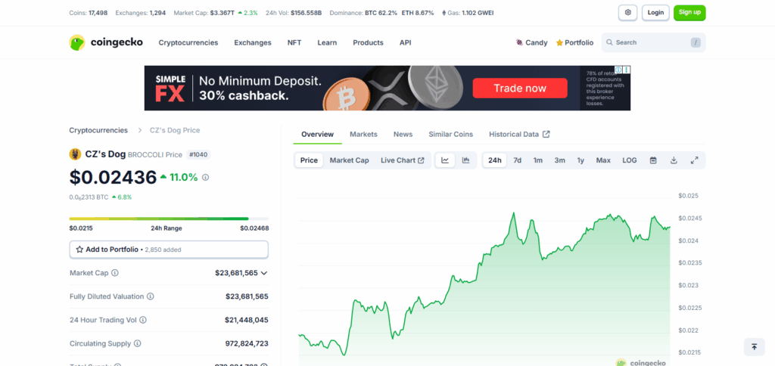
Task: Open Portfolio star link
Action: [x=574, y=43]
